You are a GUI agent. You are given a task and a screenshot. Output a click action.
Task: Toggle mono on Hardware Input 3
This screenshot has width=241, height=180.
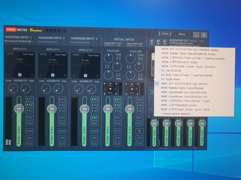[94, 131]
